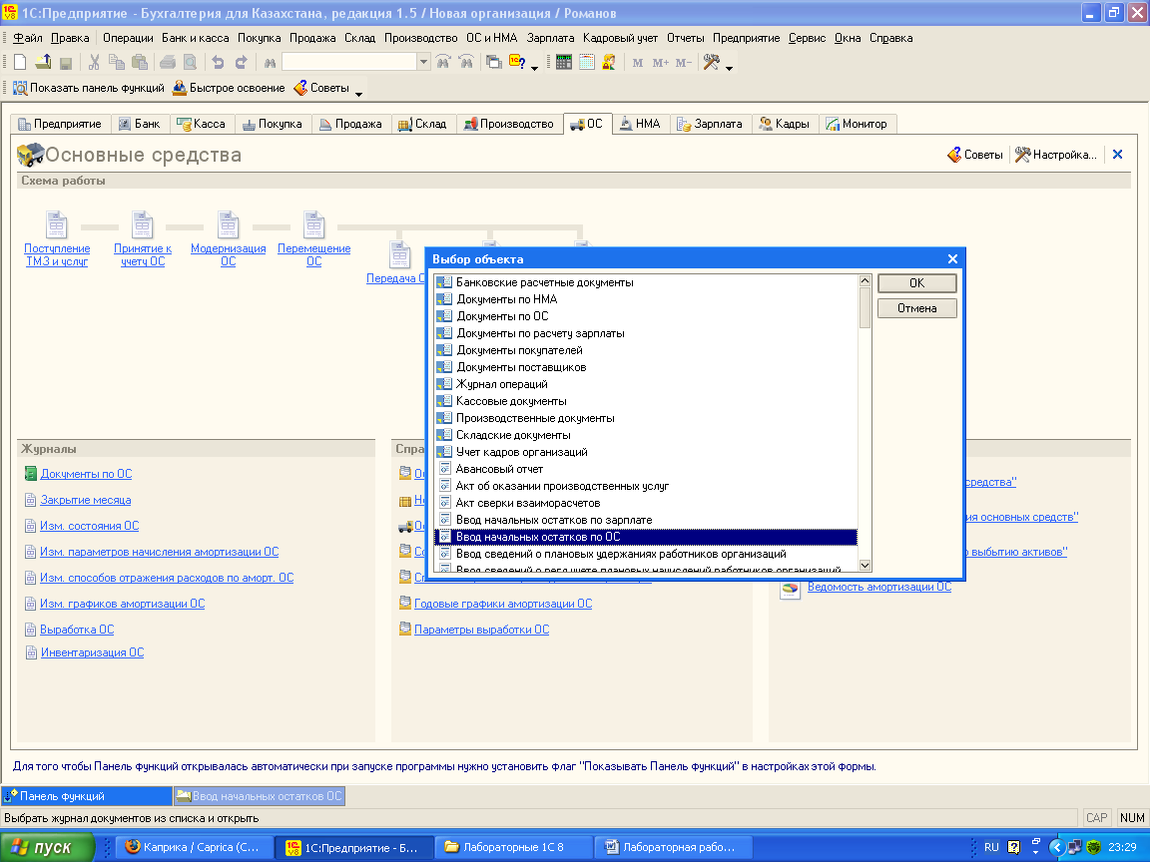Click the Open file toolbar icon
This screenshot has height=862, width=1150.
click(43, 63)
